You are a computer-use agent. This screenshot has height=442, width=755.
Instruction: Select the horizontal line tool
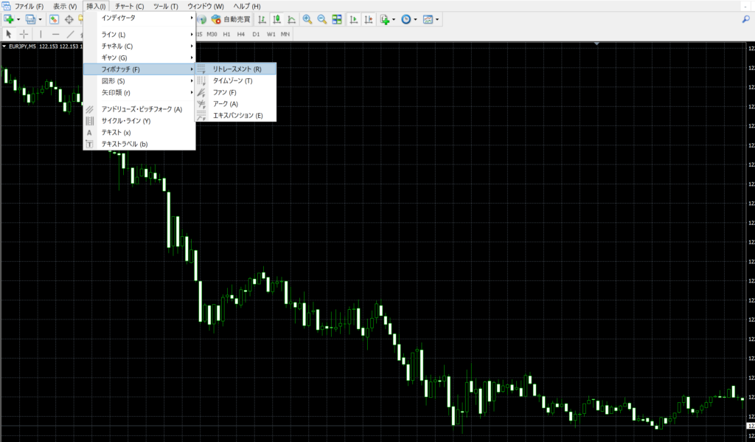55,34
